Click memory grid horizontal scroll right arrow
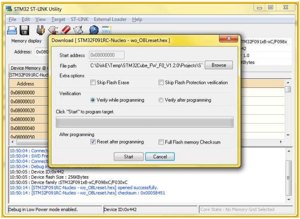This screenshot has width=300, height=219. [281, 142]
